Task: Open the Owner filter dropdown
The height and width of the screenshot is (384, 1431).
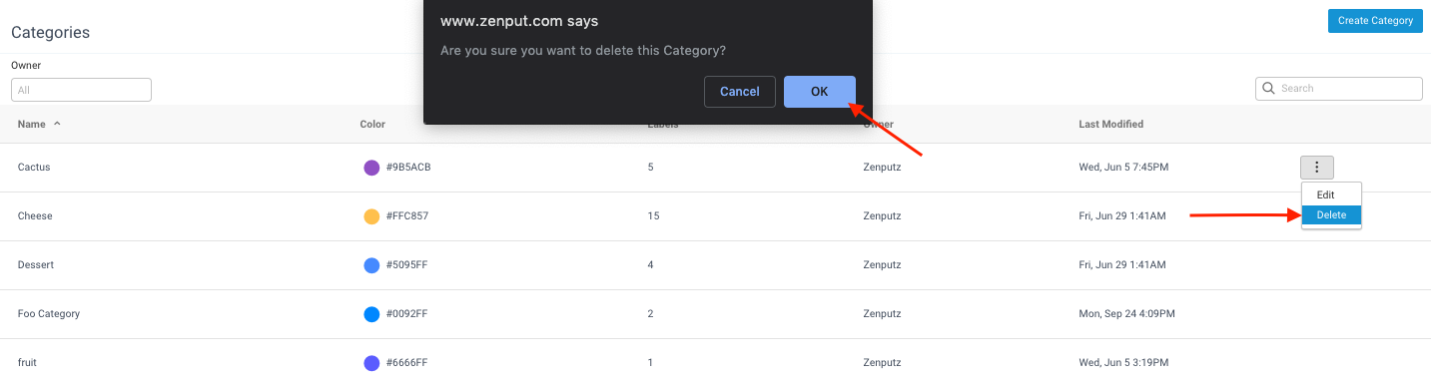Action: tap(81, 90)
